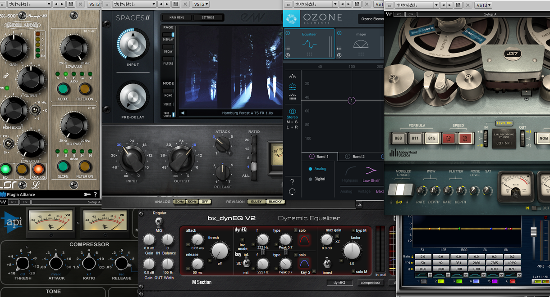Click Spaces II previous impulse arrow
This screenshot has height=297, width=550.
[183, 113]
